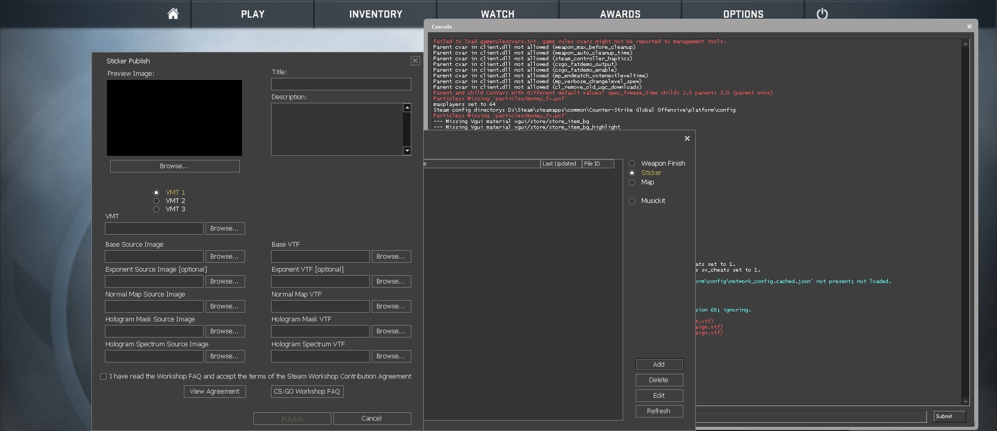Accept the Workshop Contribution Agreement checkbox
This screenshot has width=997, height=431.
103,376
